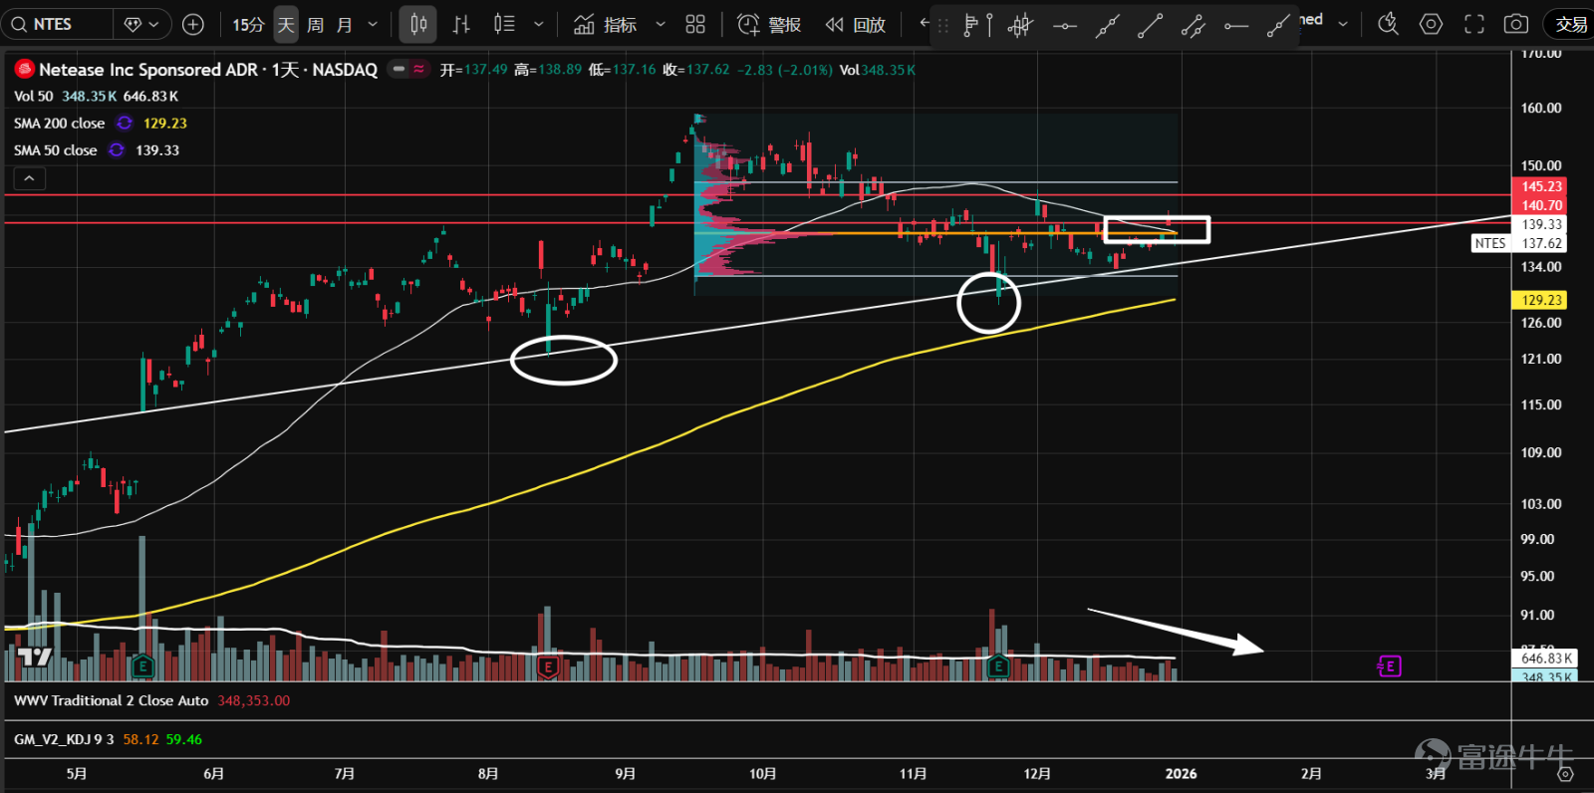The width and height of the screenshot is (1594, 793).
Task: Click the red earnings E marker near August
Action: coord(547,665)
